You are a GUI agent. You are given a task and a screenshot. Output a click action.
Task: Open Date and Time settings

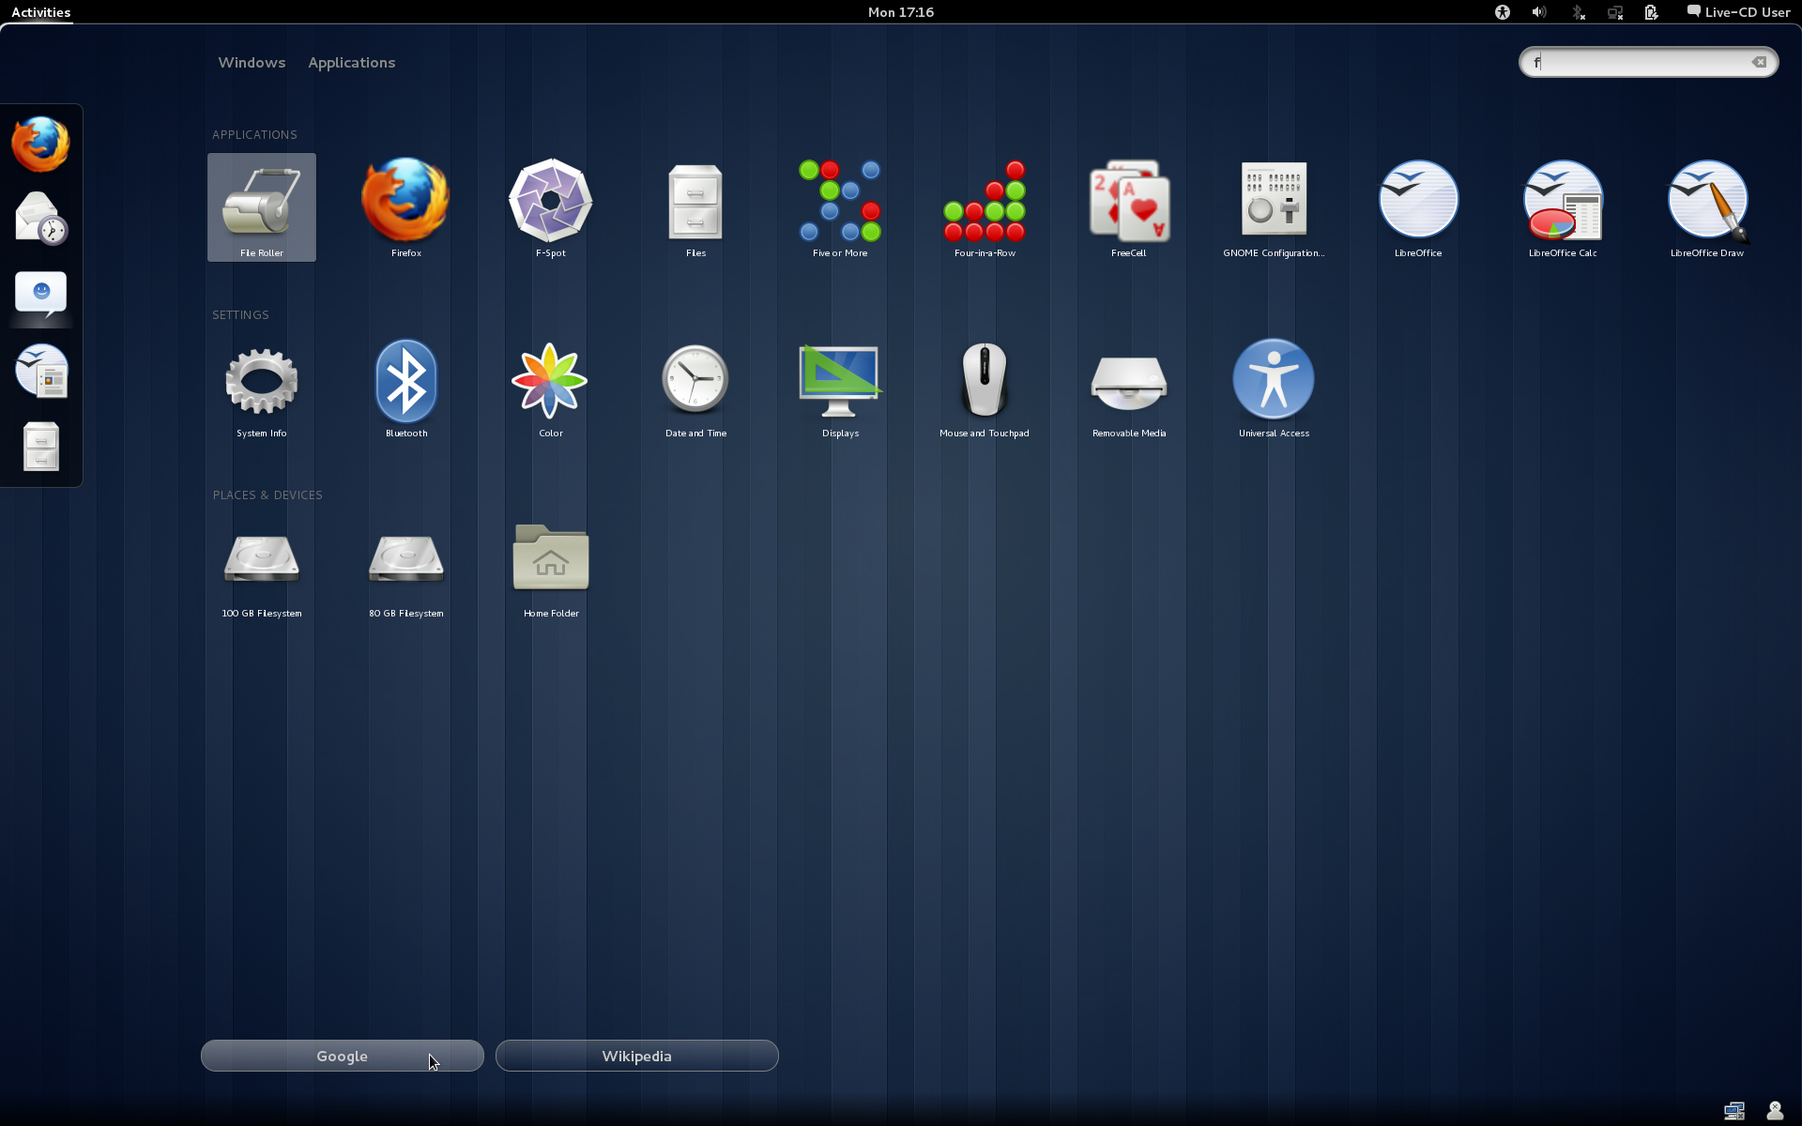click(x=695, y=388)
